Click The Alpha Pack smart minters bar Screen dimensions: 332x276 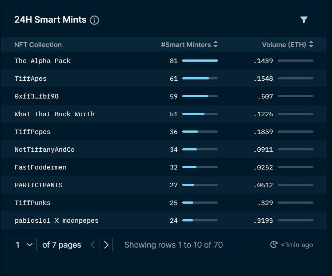pyautogui.click(x=200, y=61)
